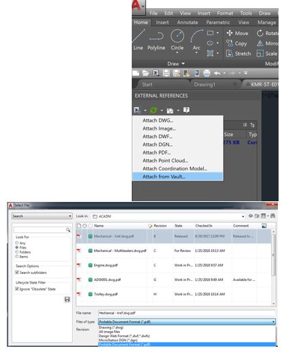Click the File name input field
This screenshot has width=282, height=353.
click(x=187, y=312)
